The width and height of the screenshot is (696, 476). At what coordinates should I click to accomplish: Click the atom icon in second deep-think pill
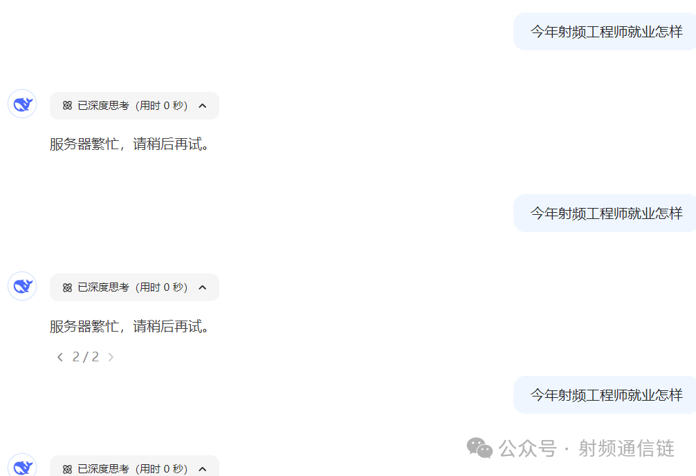pos(67,287)
